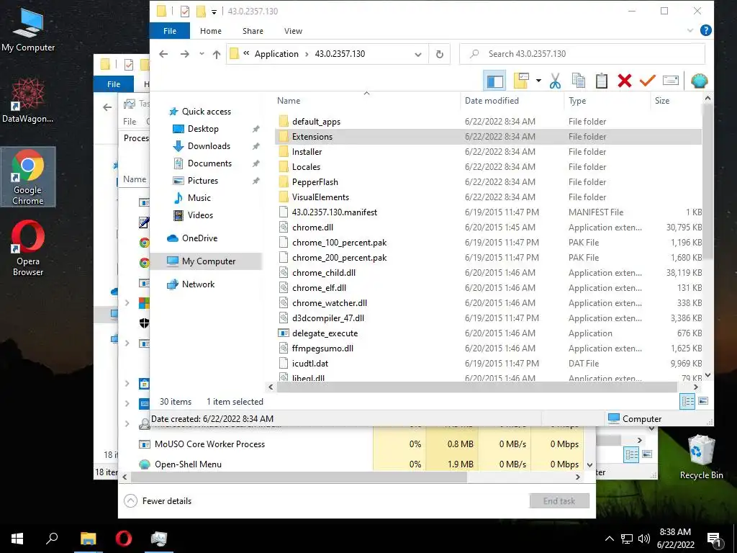The image size is (737, 553).
Task: Expand the ribbon with the chevron
Action: [690, 30]
